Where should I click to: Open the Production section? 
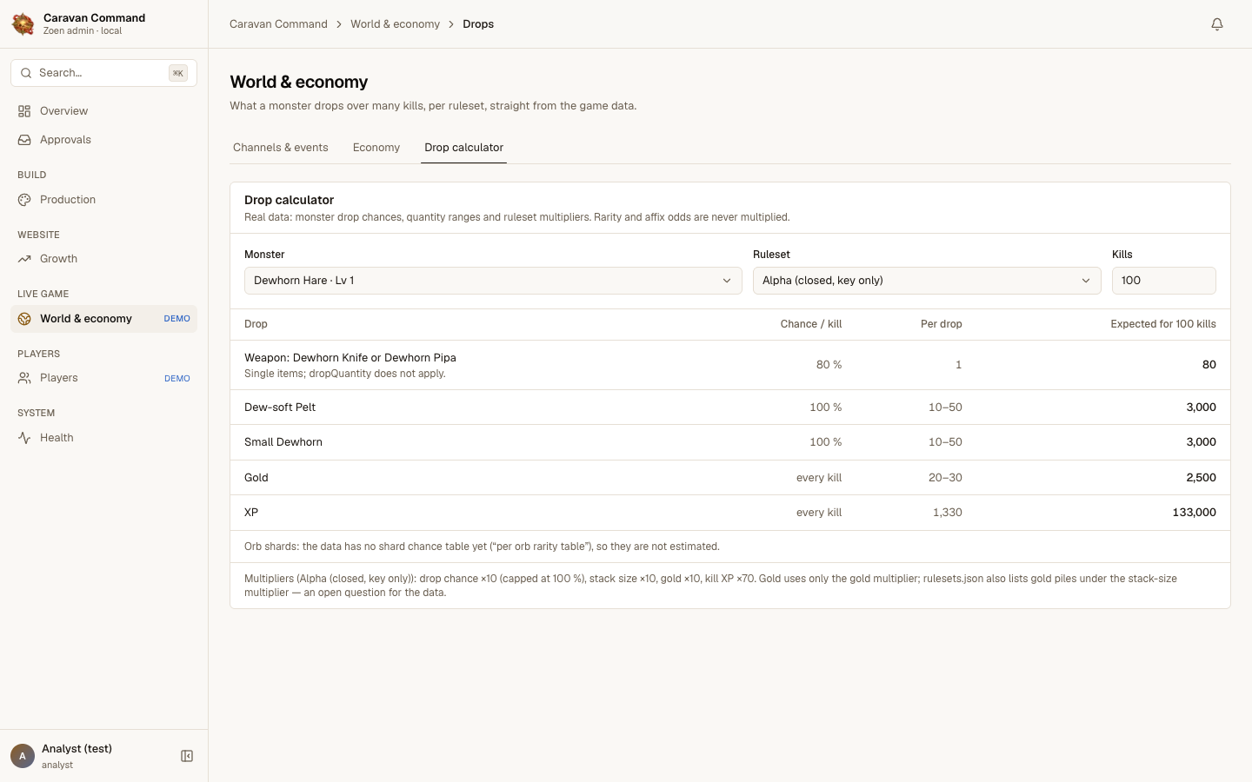coord(104,200)
